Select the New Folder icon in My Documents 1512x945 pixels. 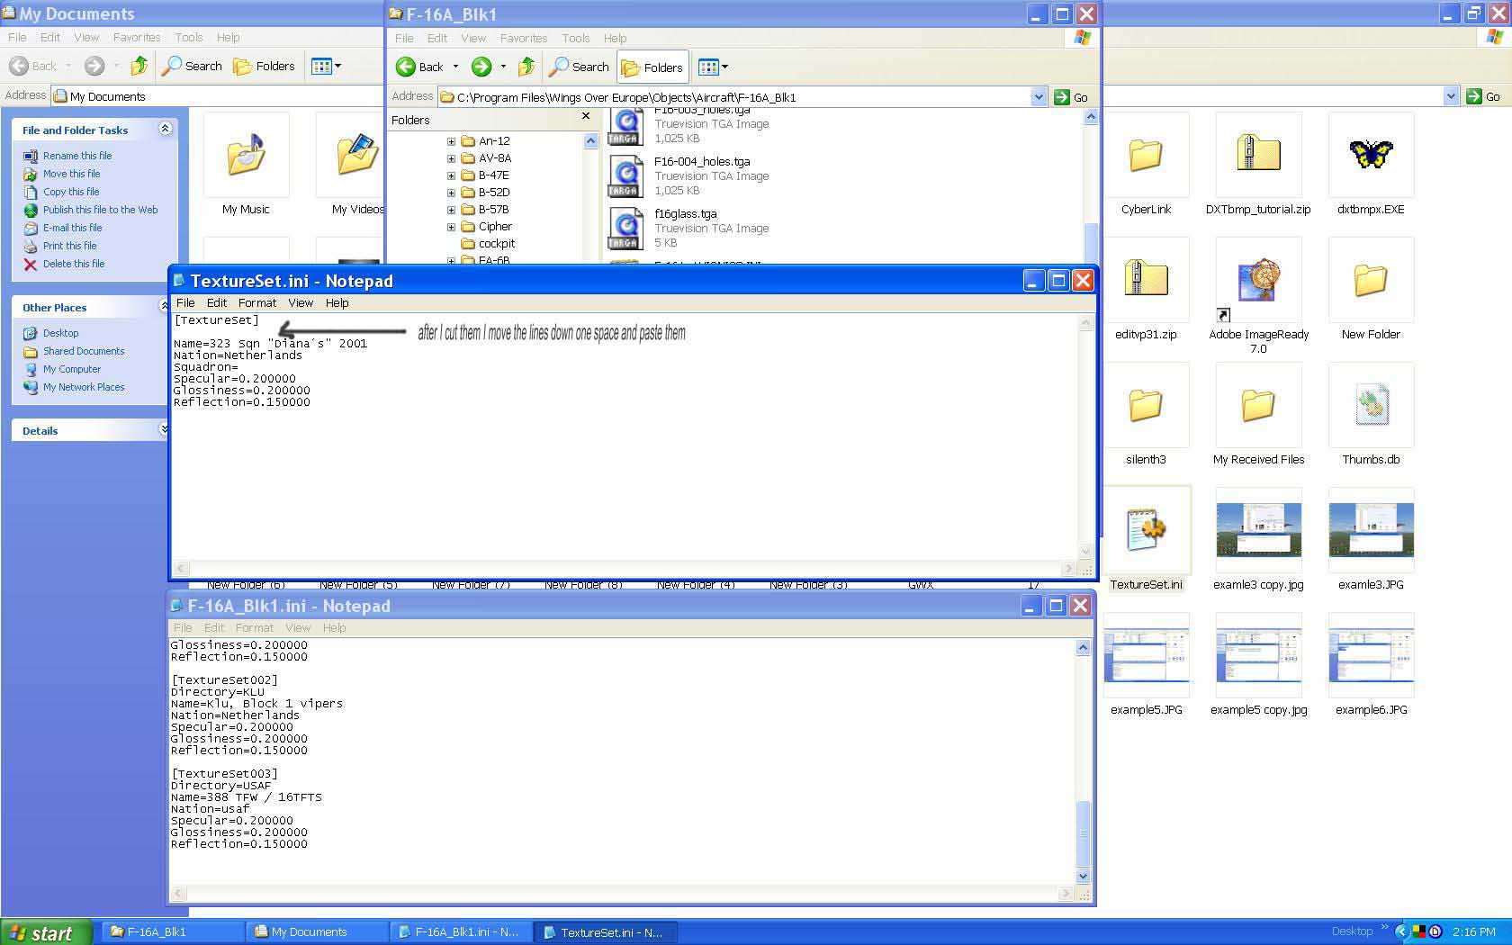tap(1371, 280)
